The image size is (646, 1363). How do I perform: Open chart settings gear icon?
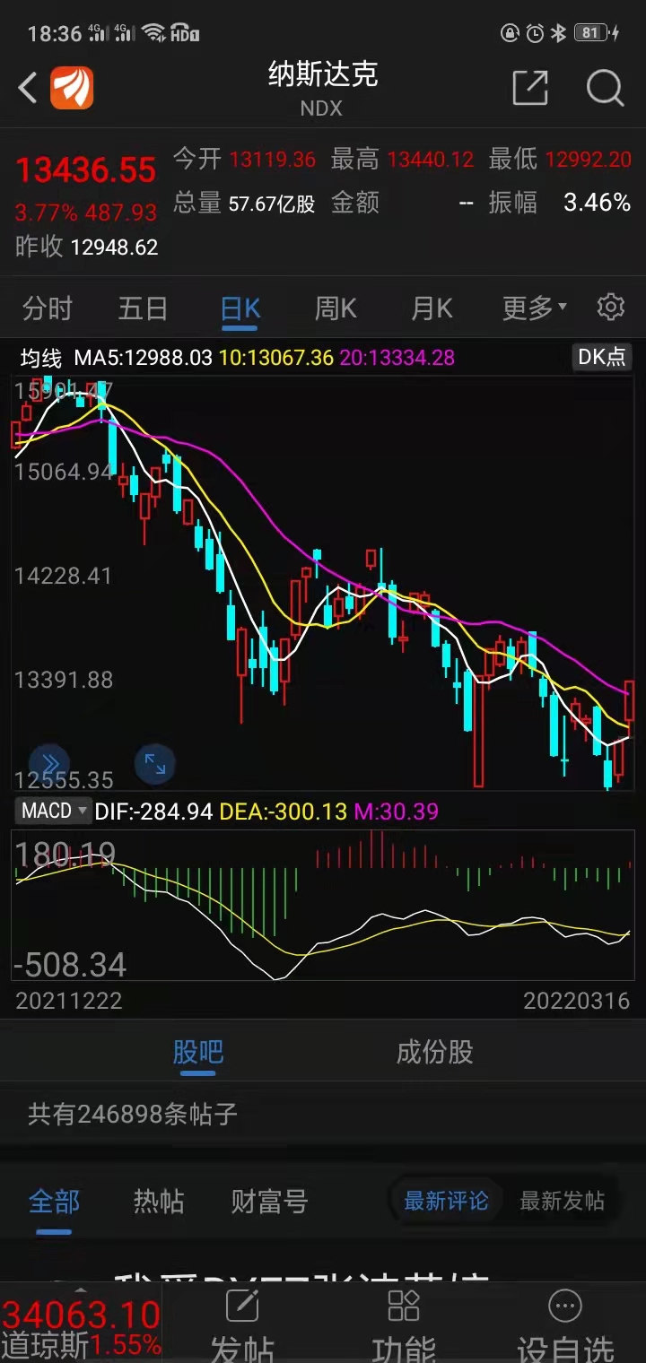tap(611, 308)
